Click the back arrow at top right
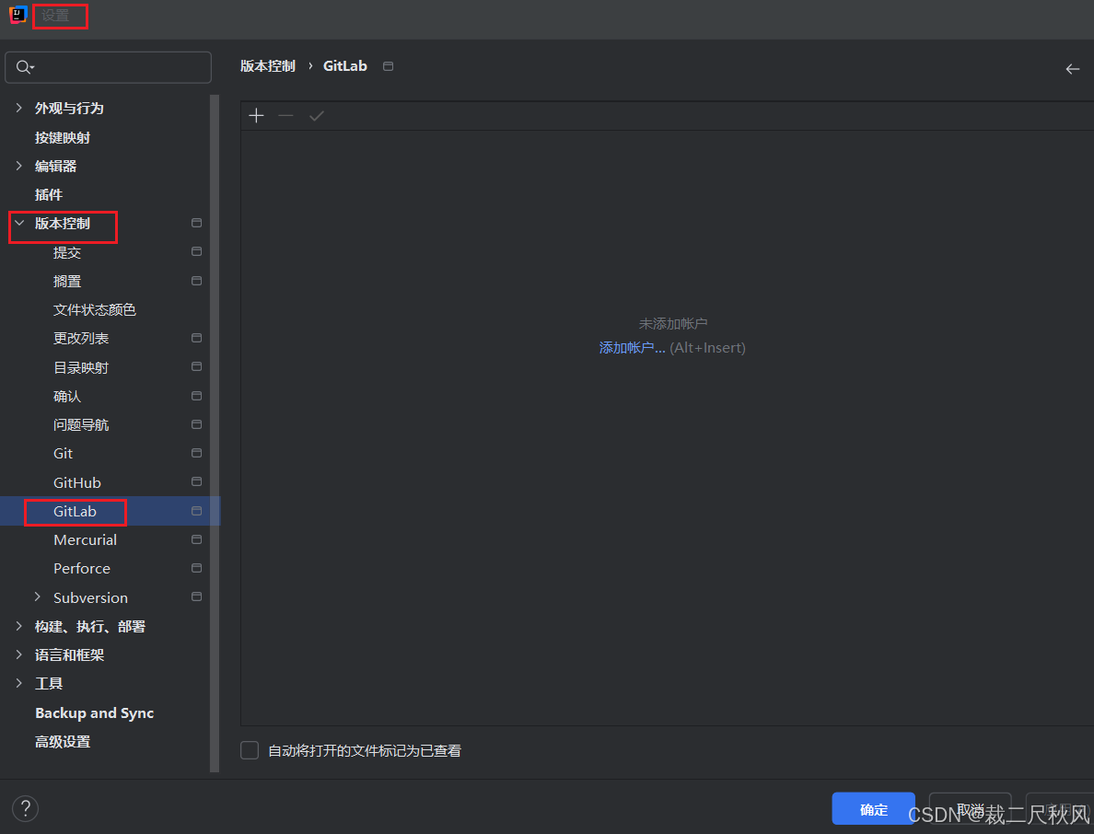The height and width of the screenshot is (834, 1094). coord(1072,68)
